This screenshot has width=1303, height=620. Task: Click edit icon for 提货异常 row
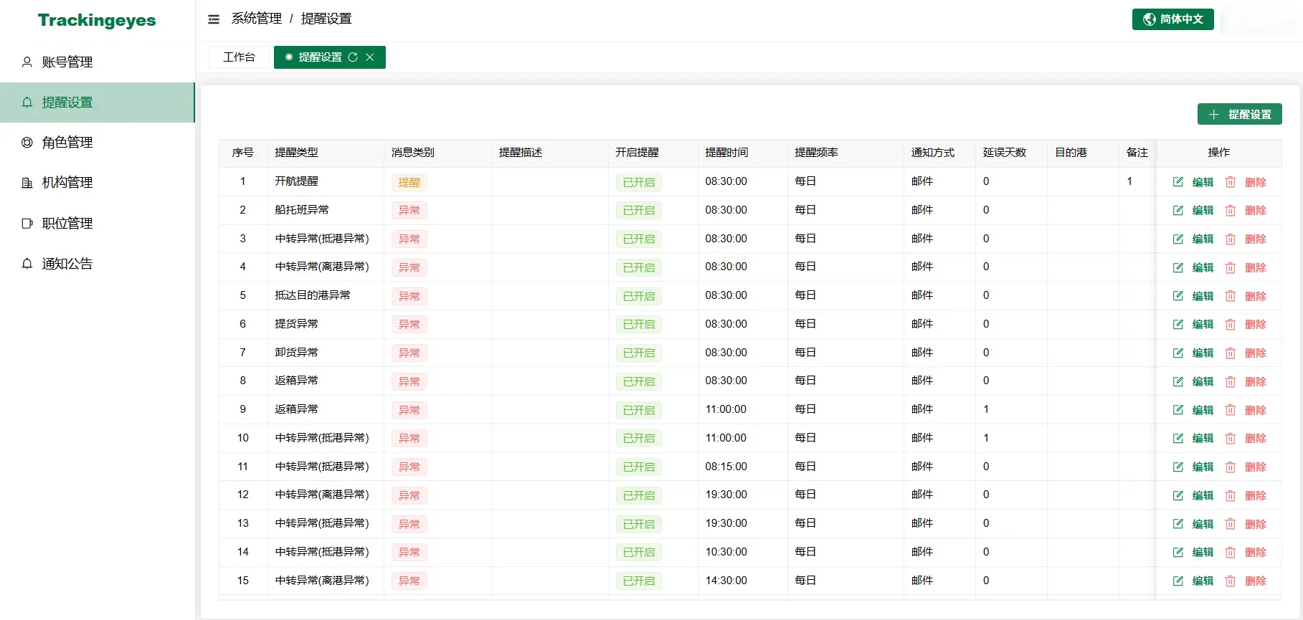click(1178, 325)
